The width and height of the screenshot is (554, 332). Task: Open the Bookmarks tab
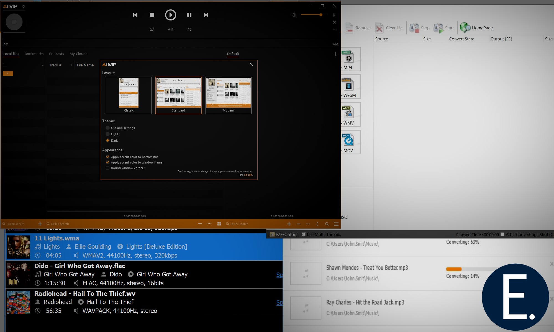[34, 54]
